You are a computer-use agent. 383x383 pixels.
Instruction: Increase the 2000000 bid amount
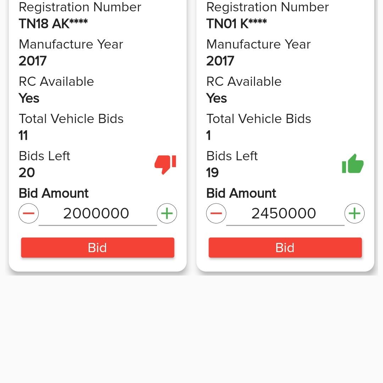tap(167, 213)
